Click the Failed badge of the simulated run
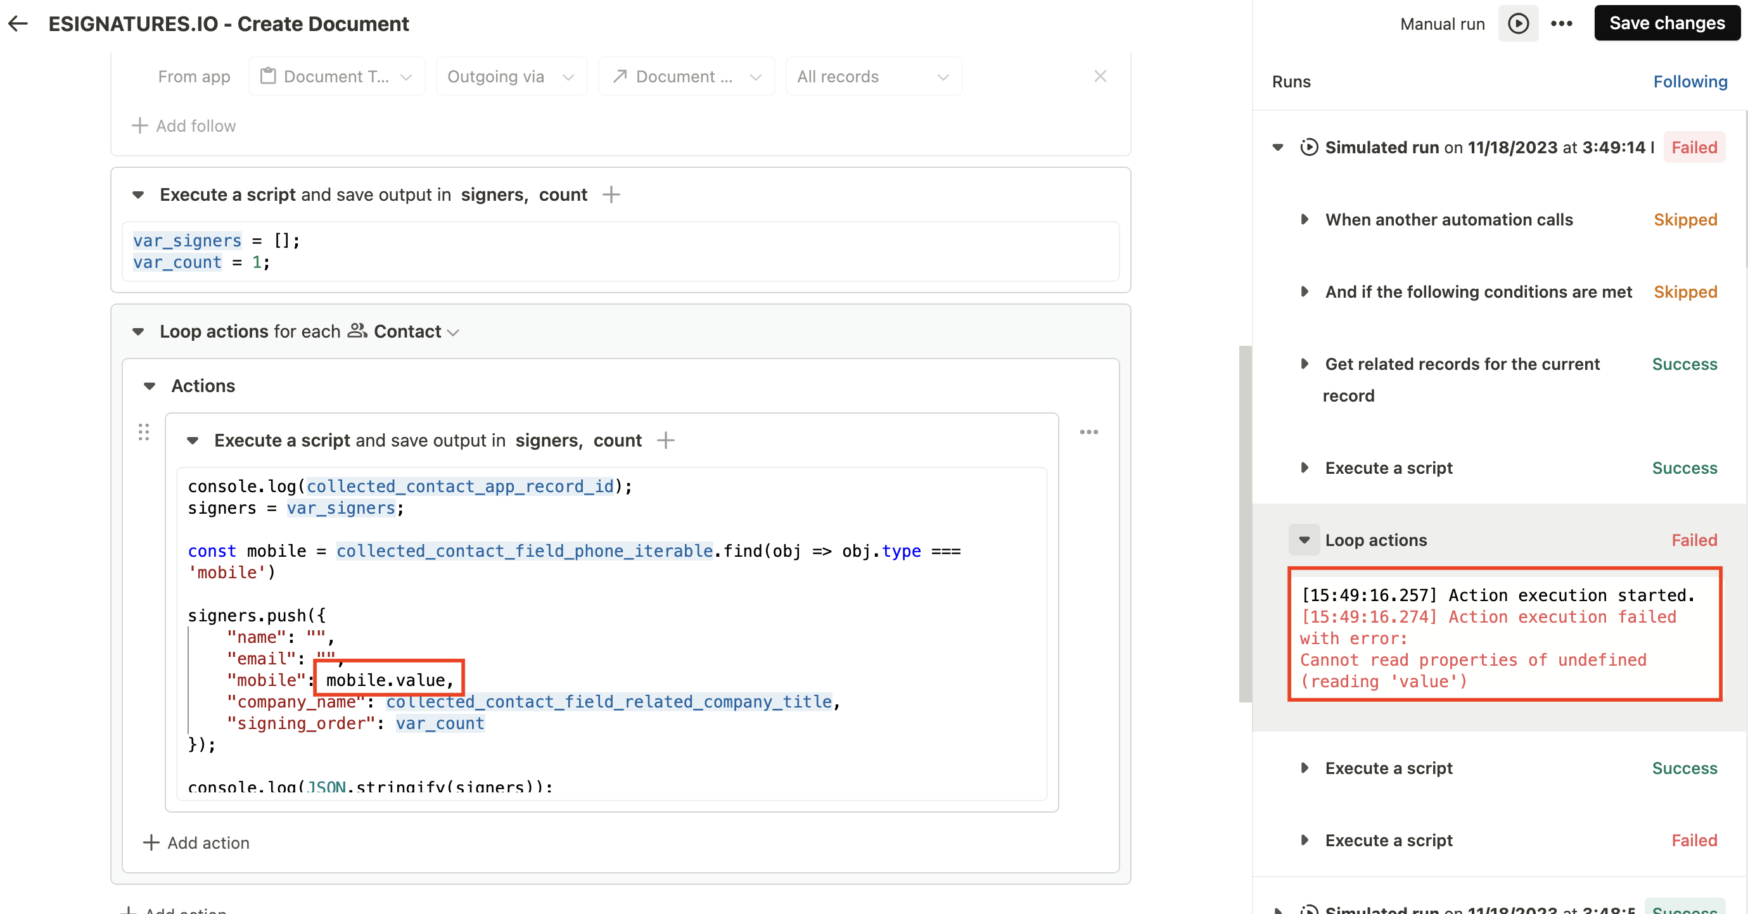The width and height of the screenshot is (1748, 914). click(x=1694, y=147)
